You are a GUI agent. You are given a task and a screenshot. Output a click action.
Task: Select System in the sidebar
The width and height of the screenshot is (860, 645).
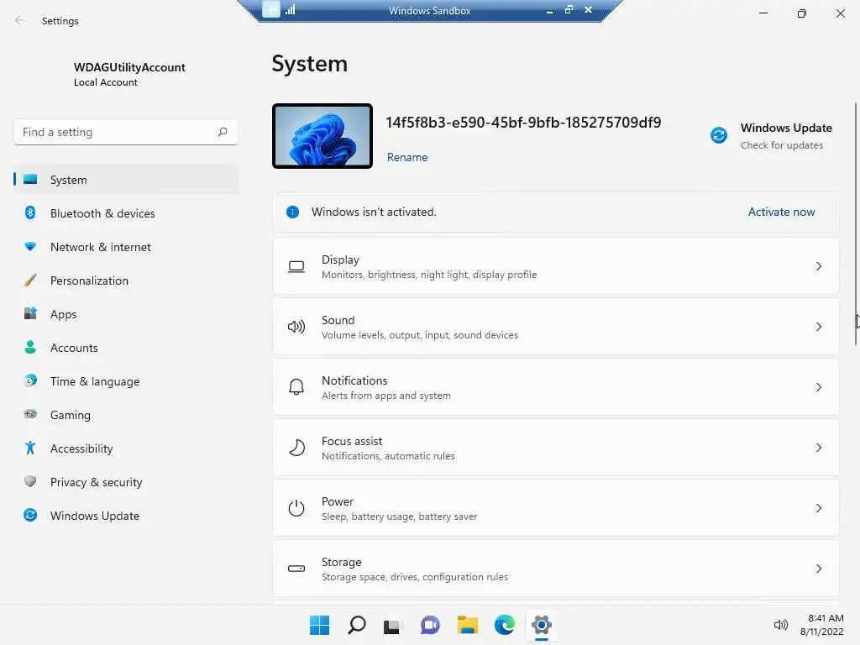[126, 180]
